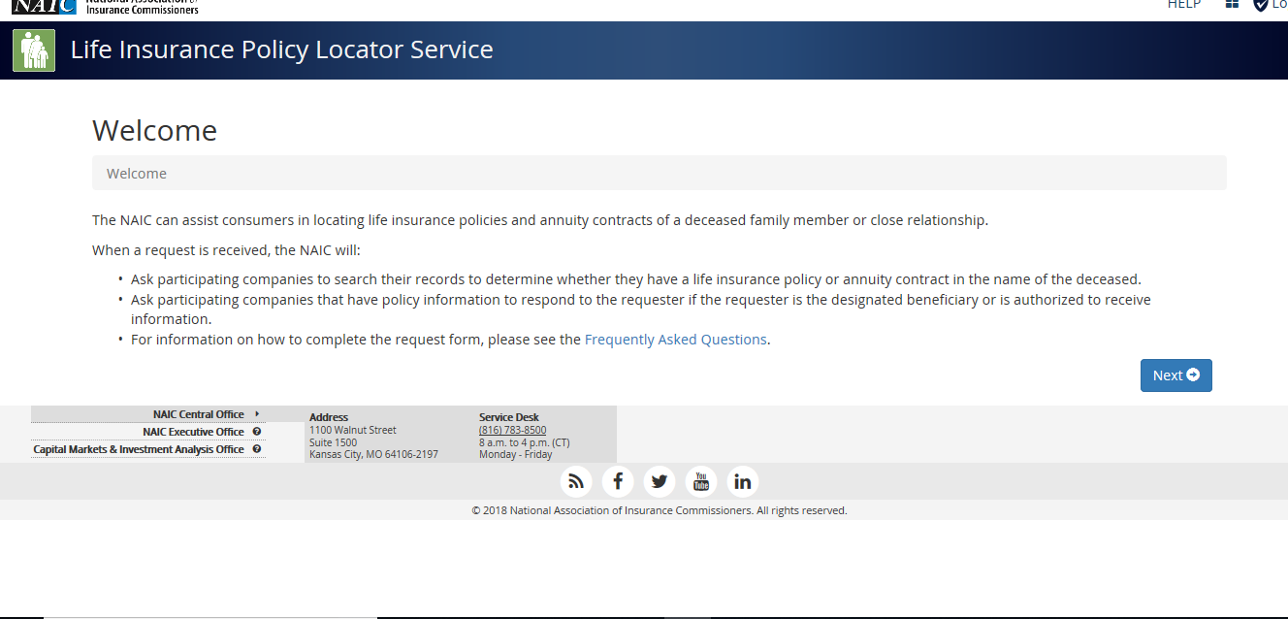Open the HELP menu link
This screenshot has width=1288, height=619.
point(1183,5)
